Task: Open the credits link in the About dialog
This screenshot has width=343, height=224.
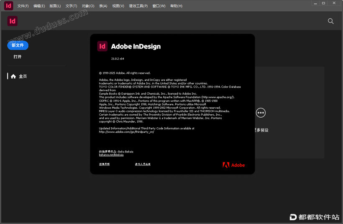Action: 143,164
